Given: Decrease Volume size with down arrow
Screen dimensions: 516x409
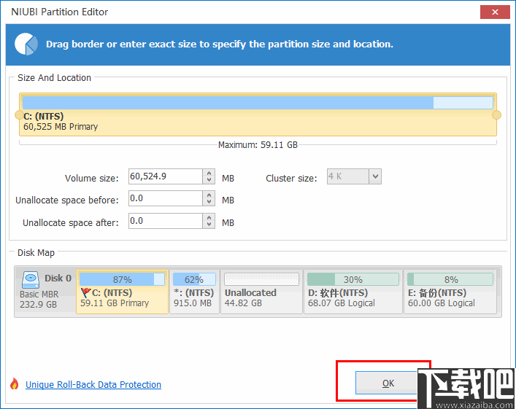Looking at the screenshot, I should [x=209, y=180].
